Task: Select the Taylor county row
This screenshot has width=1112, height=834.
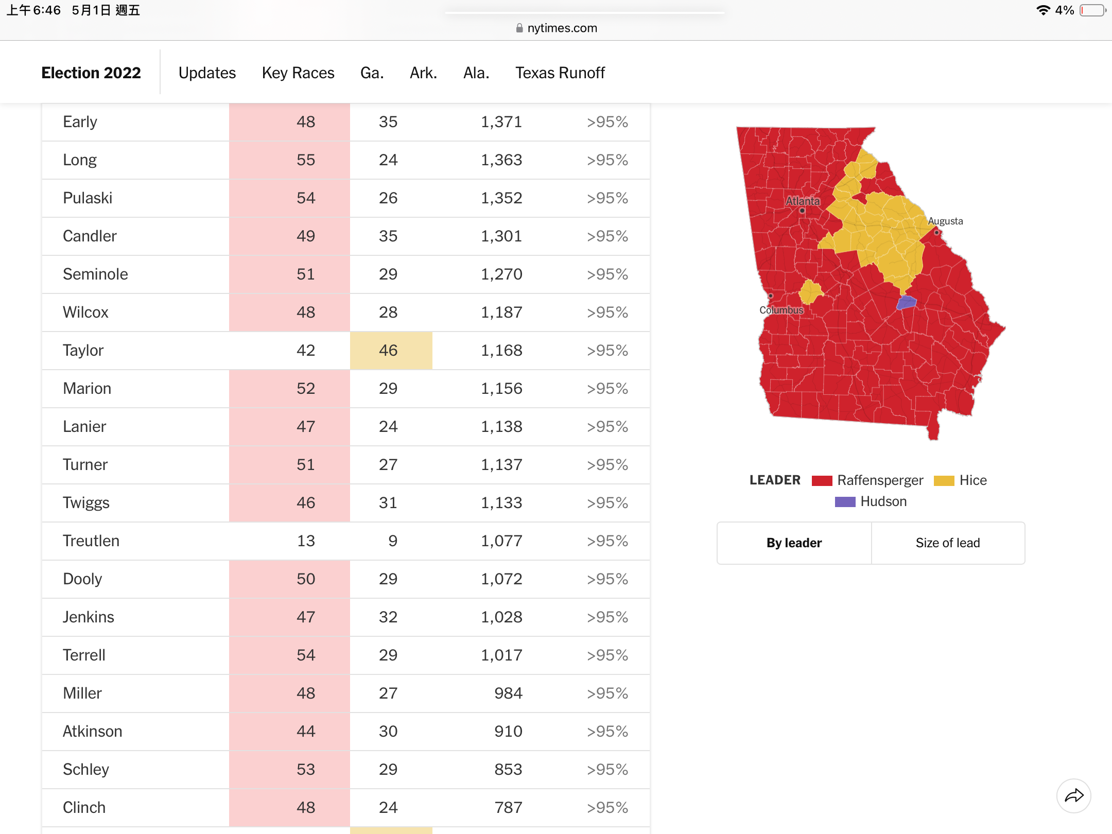Action: pos(346,351)
